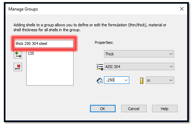This screenshot has width=193, height=128.
Task: Open the AISI 304 material dropdown
Action: pos(139,67)
